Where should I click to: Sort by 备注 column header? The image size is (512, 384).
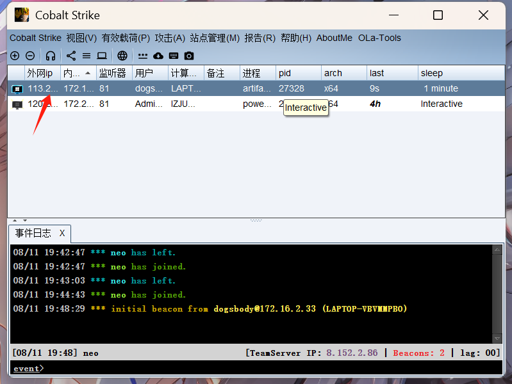222,73
